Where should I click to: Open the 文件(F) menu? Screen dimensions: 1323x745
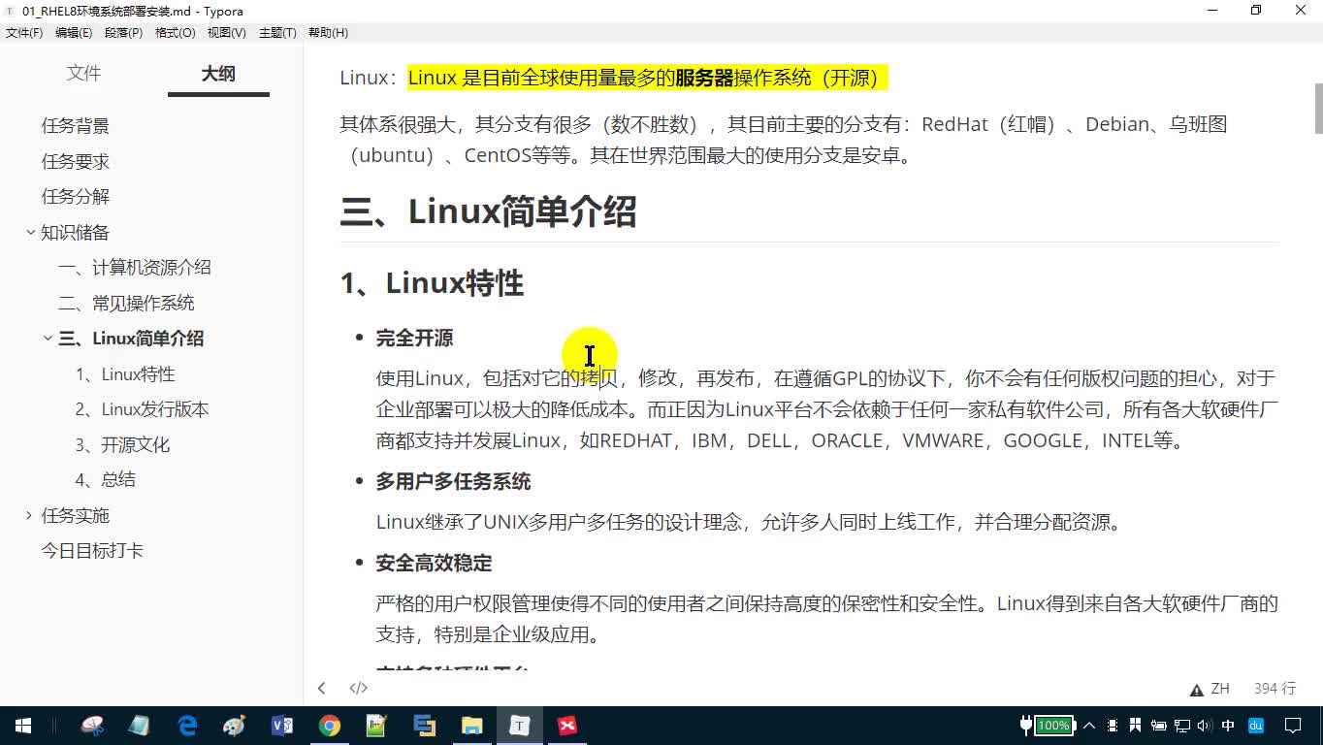(x=24, y=32)
